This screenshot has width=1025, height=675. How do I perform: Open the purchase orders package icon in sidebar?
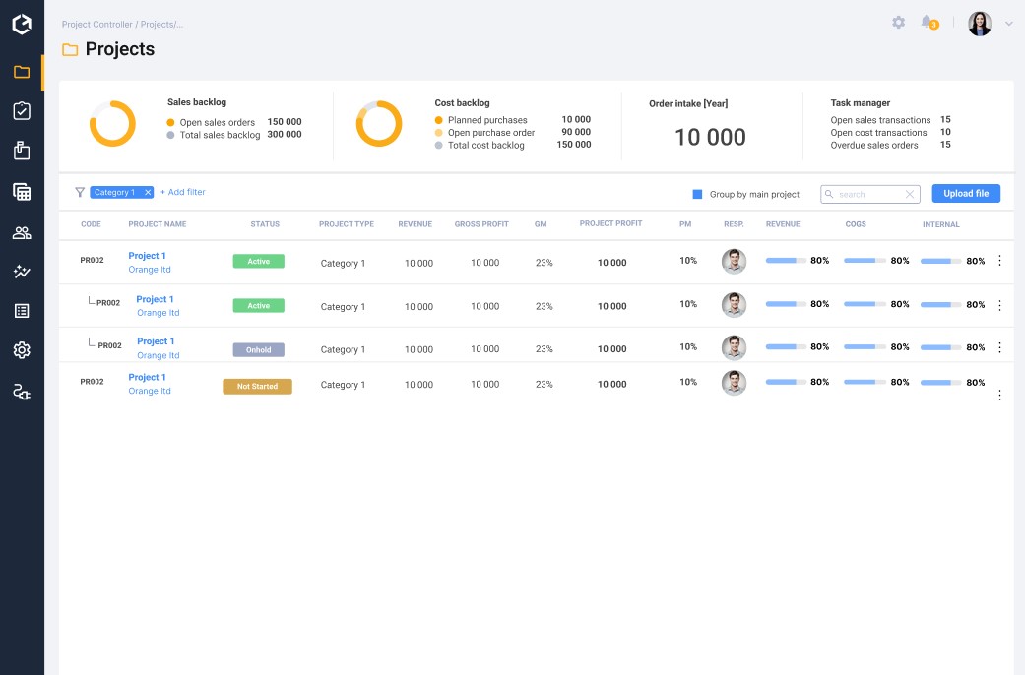[x=22, y=150]
